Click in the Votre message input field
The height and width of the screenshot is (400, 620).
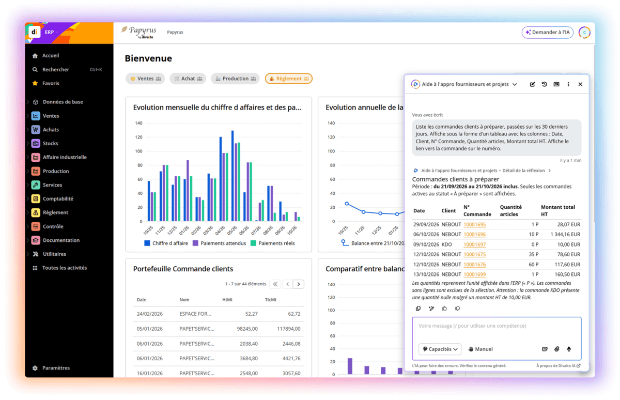click(x=497, y=326)
